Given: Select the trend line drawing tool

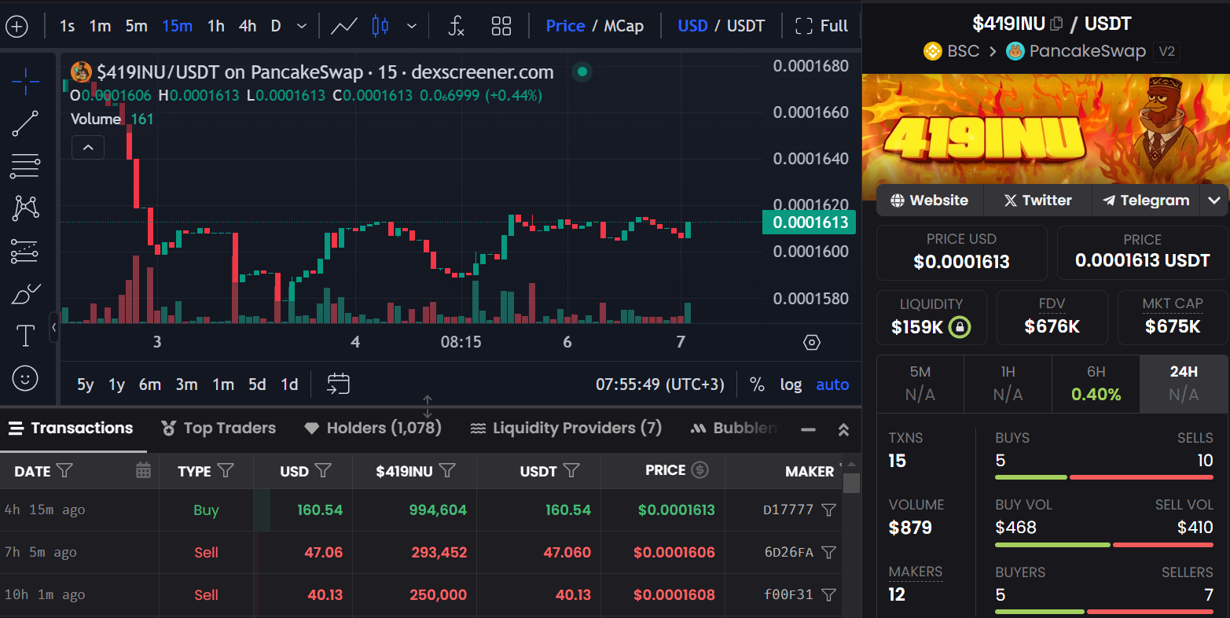Looking at the screenshot, I should [25, 123].
